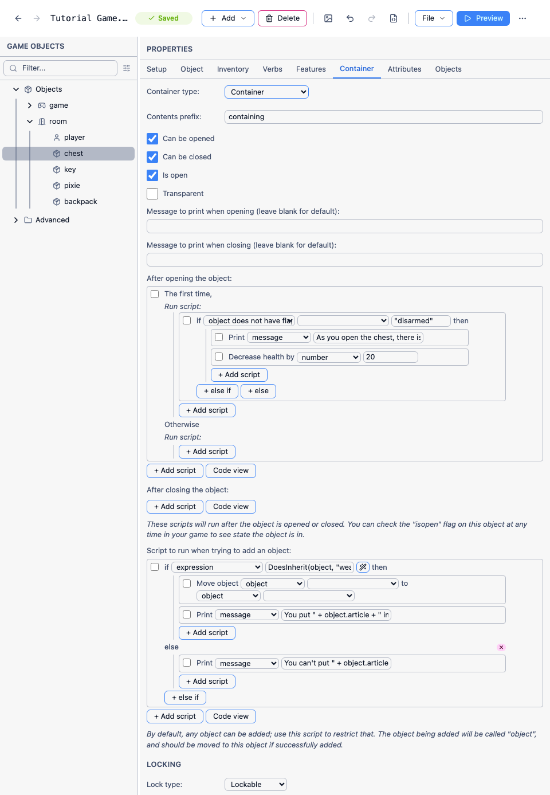The width and height of the screenshot is (550, 795).
Task: Open the more options ellipsis menu
Action: coord(522,18)
